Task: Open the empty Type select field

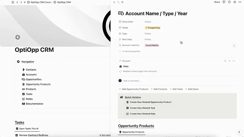Action: (x=148, y=34)
